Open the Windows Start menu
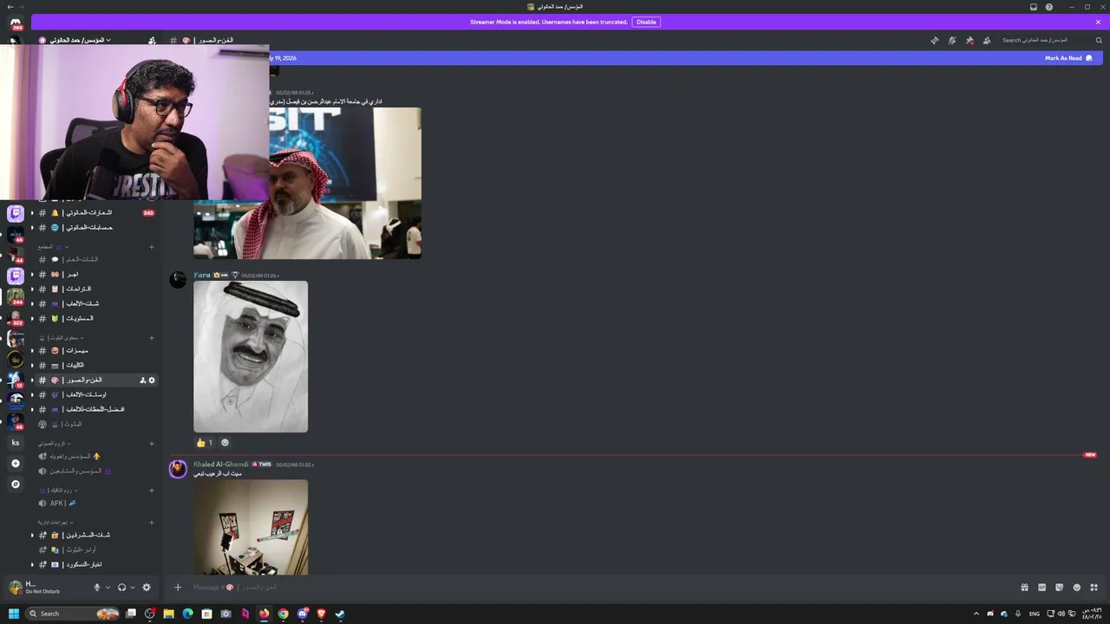Image resolution: width=1110 pixels, height=624 pixels. [14, 614]
